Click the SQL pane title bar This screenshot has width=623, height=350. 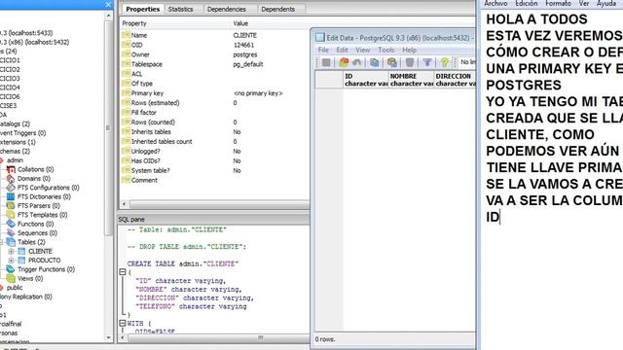213,219
